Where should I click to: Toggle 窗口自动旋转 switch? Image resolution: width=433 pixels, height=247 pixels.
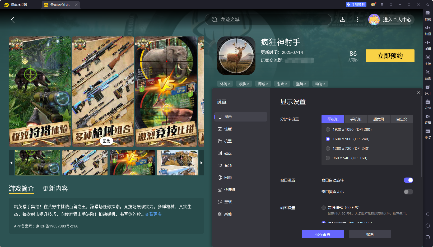408,180
